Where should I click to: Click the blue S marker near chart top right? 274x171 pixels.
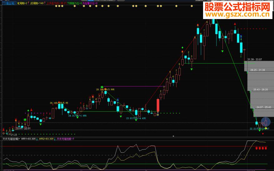241,37
